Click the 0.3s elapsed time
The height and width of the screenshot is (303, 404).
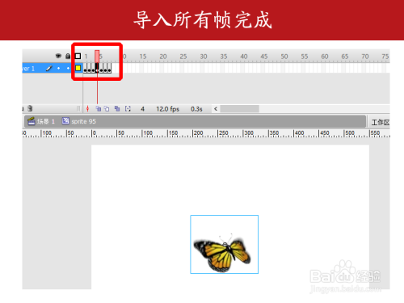[x=196, y=109]
